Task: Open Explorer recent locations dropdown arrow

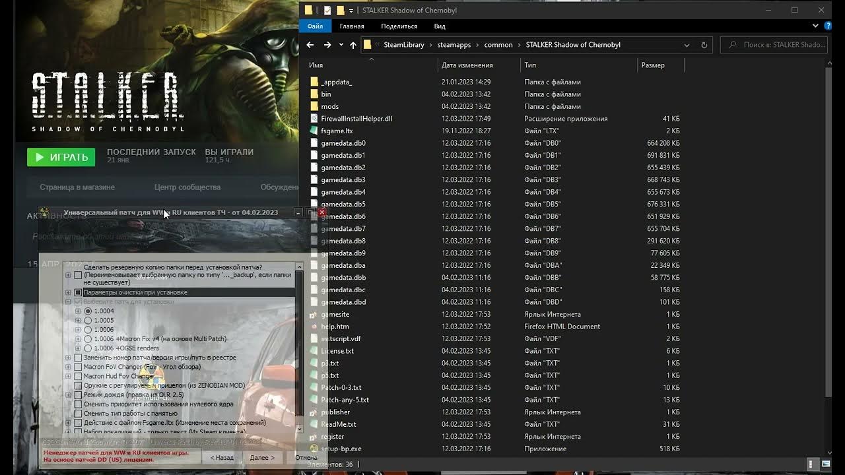Action: (341, 45)
